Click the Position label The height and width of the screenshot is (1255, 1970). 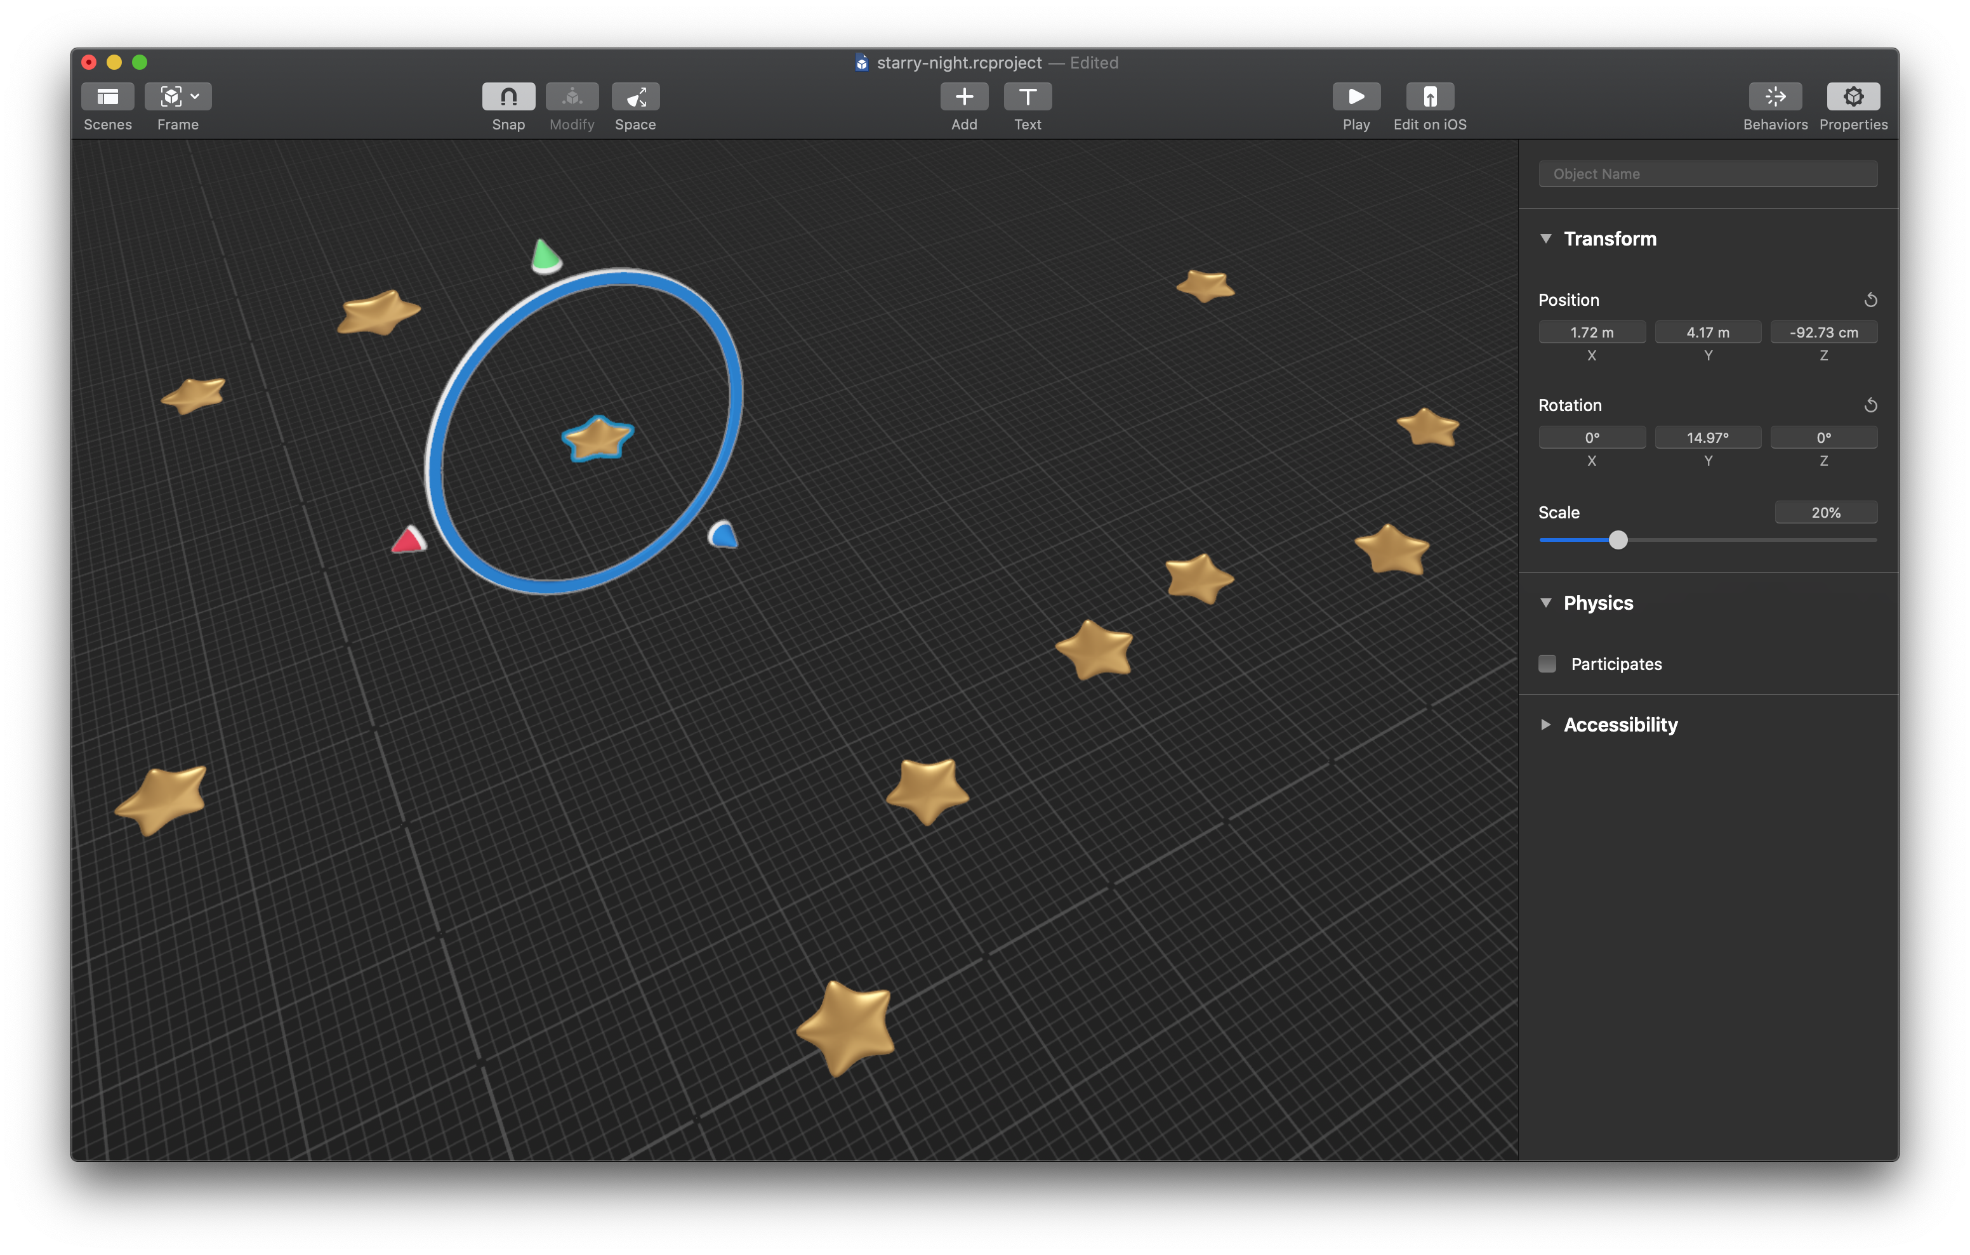1568,300
